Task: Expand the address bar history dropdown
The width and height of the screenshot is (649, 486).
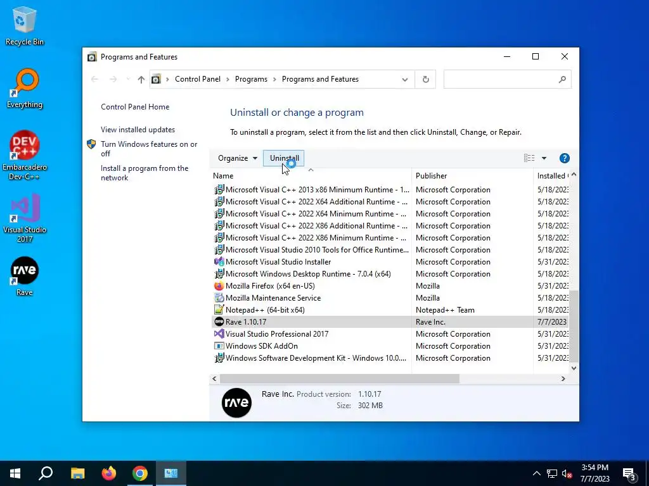Action: (x=405, y=79)
